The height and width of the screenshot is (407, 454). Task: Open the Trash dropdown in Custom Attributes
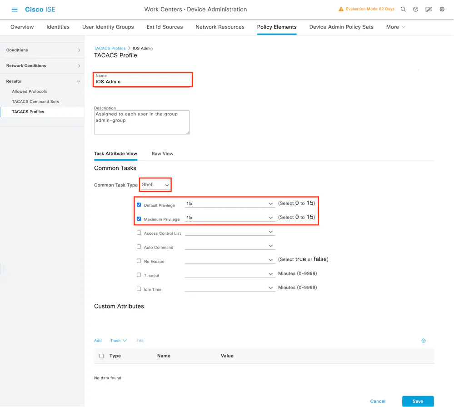point(118,340)
